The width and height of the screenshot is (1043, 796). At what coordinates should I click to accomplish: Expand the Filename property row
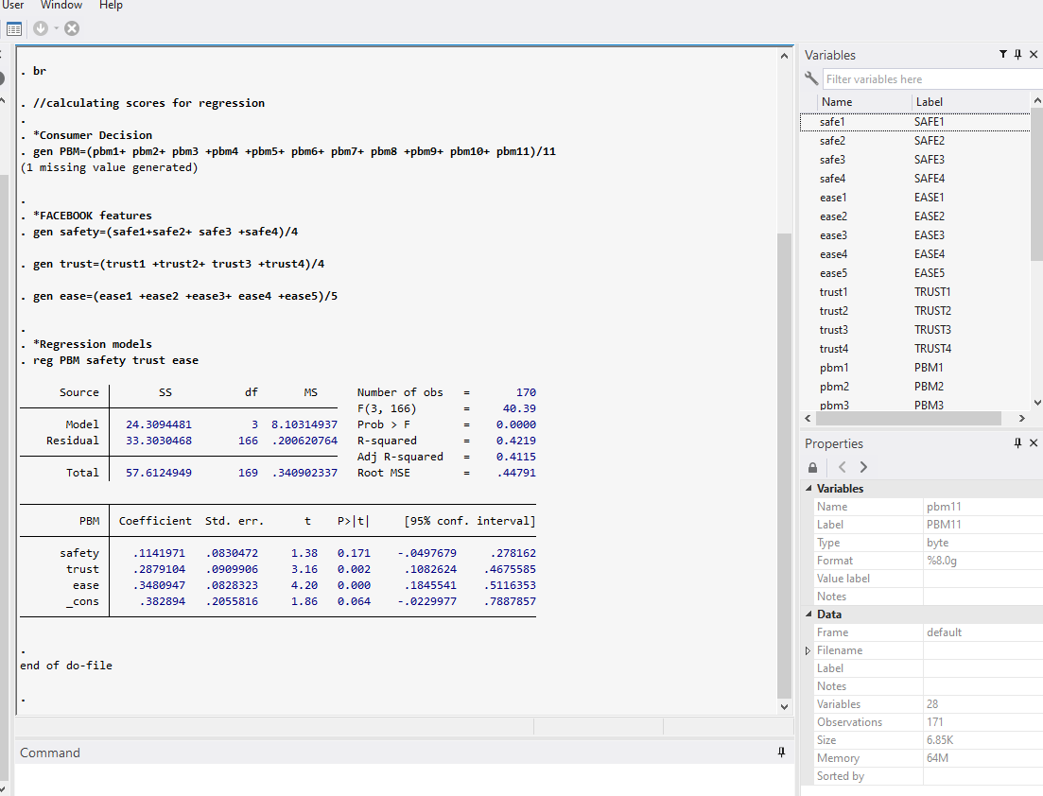point(808,650)
